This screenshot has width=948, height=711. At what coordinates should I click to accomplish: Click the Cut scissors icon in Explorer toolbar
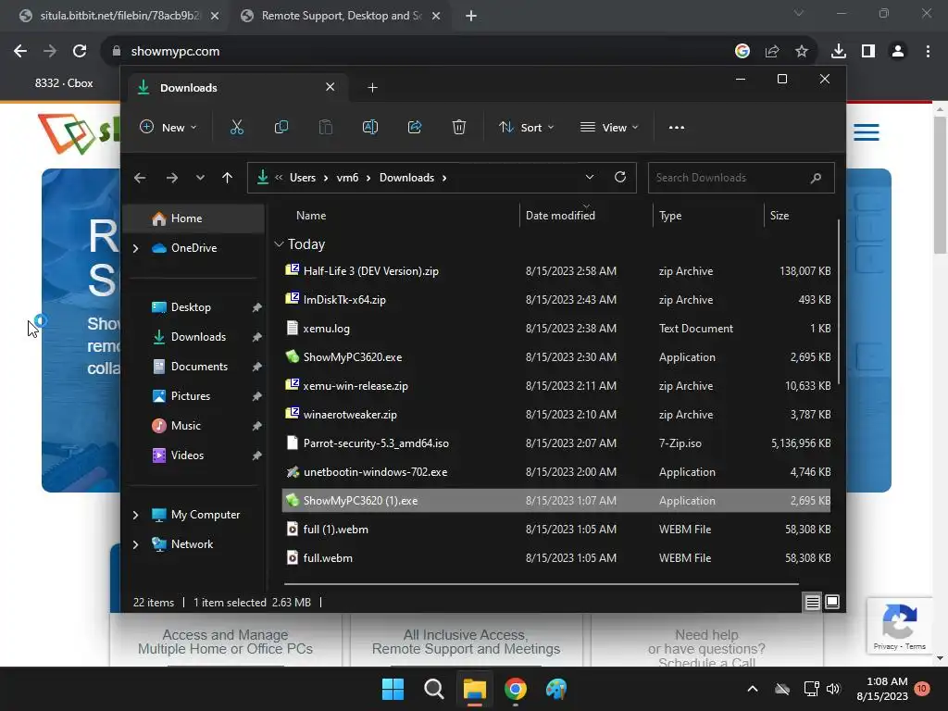[236, 128]
